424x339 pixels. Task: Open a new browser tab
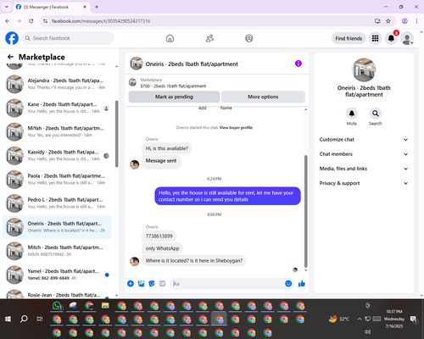coord(97,7)
